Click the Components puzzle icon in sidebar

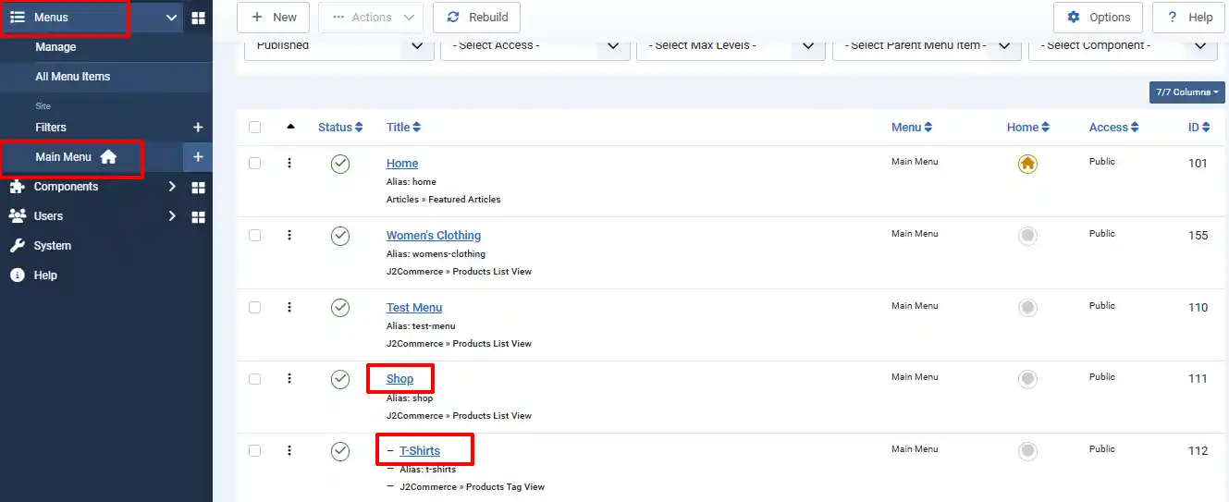point(17,187)
